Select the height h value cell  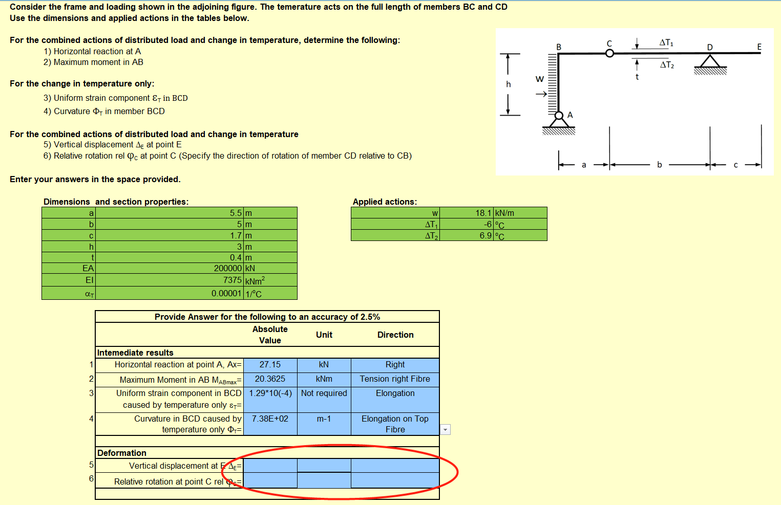click(x=169, y=246)
